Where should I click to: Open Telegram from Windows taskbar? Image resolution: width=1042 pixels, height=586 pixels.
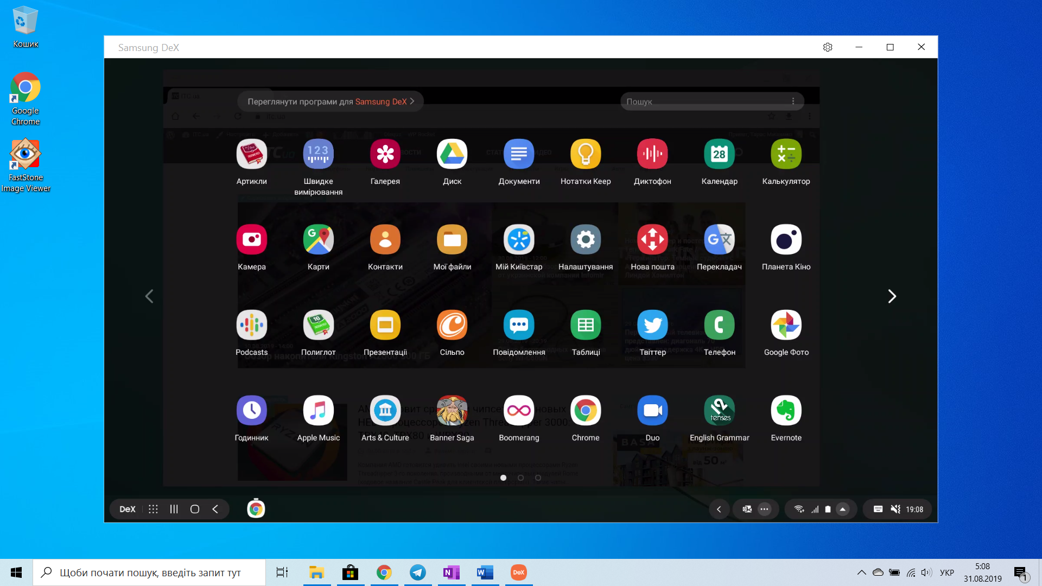tap(418, 572)
